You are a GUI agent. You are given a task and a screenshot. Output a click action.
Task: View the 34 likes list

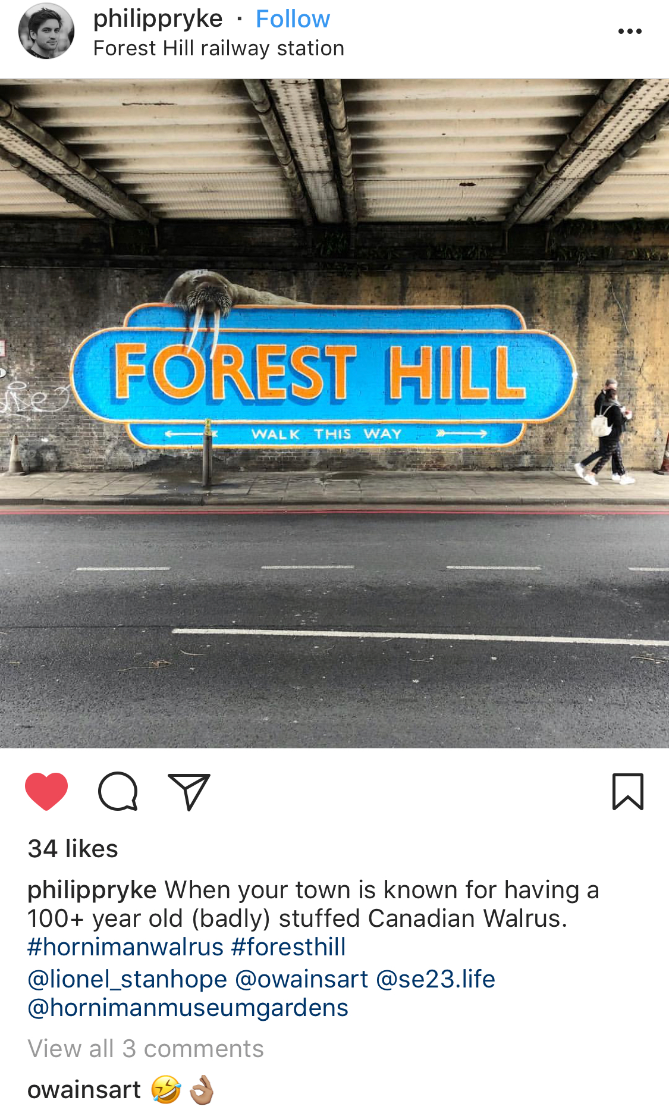pyautogui.click(x=73, y=848)
